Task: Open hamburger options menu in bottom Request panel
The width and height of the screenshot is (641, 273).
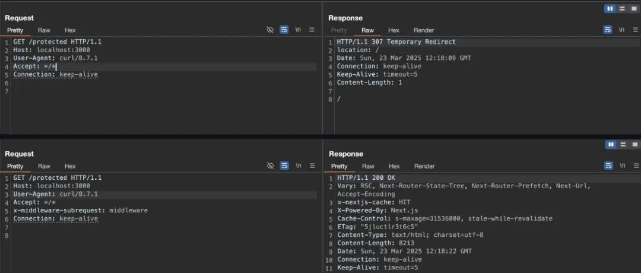Action: pyautogui.click(x=312, y=166)
